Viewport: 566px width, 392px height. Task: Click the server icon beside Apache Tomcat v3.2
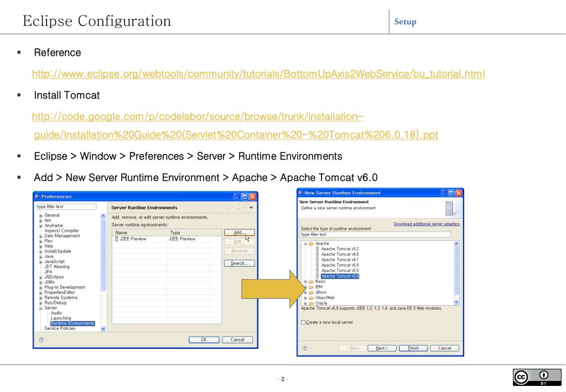(x=317, y=249)
